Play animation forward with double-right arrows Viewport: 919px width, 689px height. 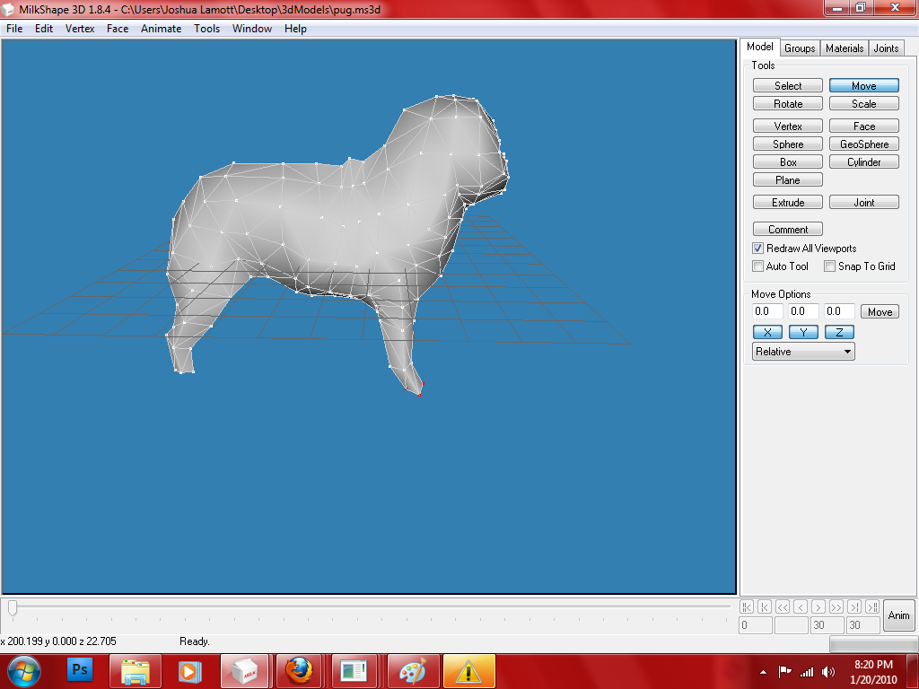coord(836,607)
